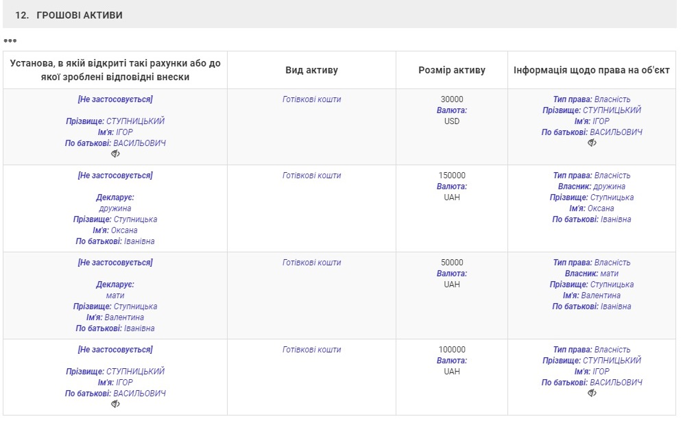The image size is (683, 421).
Task: Click the '12. ГРОШОВІ АКТИВИ' section header
Action: [69, 15]
